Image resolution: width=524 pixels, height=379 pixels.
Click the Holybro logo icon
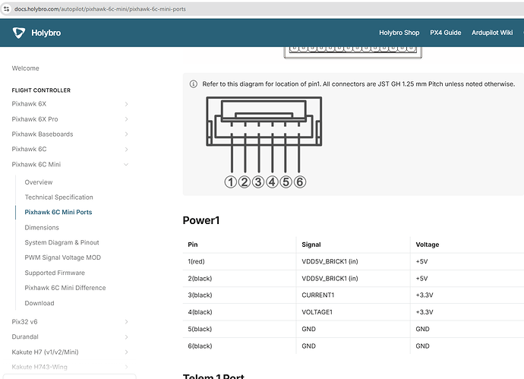pos(19,33)
